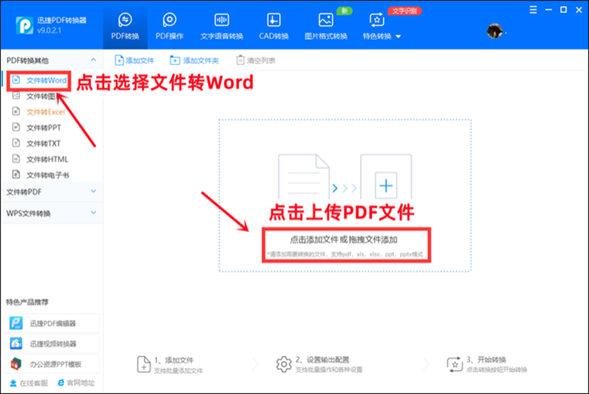
Task: Click 添加文件夹 in the toolbar
Action: click(x=194, y=60)
